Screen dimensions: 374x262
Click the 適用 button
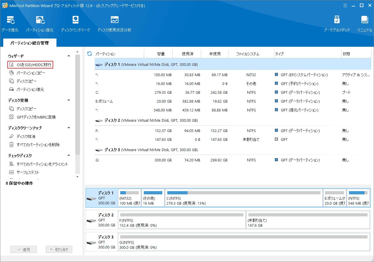(23, 249)
